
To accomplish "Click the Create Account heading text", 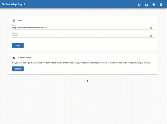I will coord(25,58).
